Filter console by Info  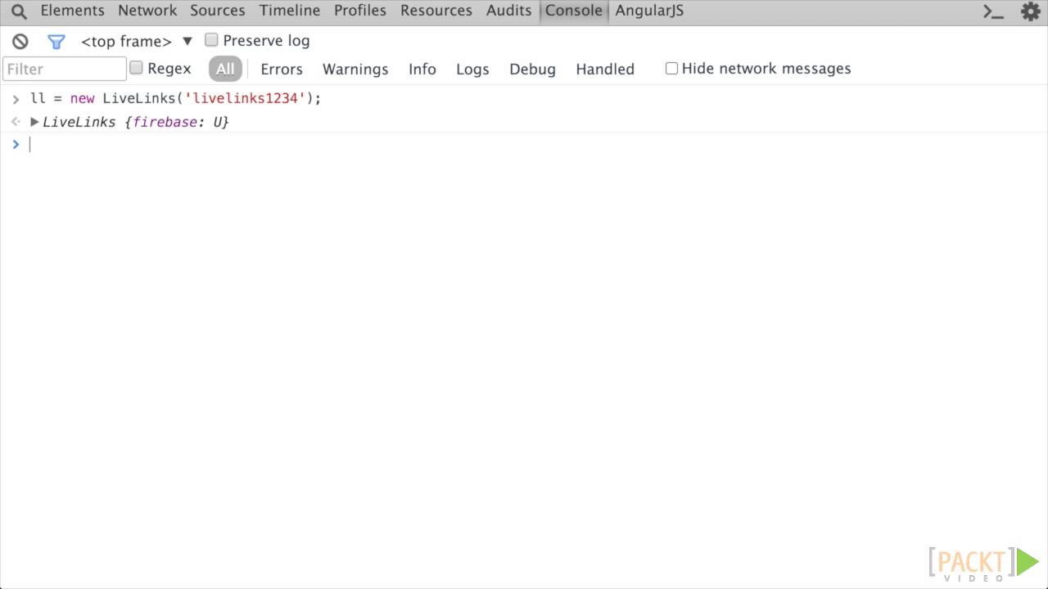[422, 70]
